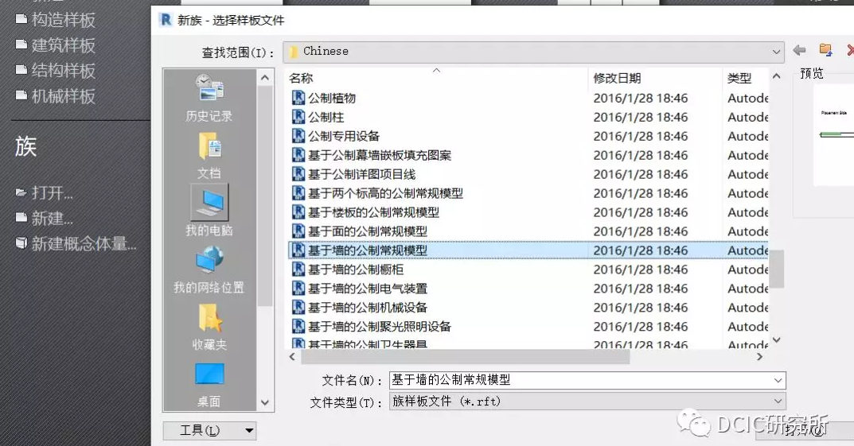
Task: Select file name 基于两个标高的公制常规模型
Action: [385, 193]
